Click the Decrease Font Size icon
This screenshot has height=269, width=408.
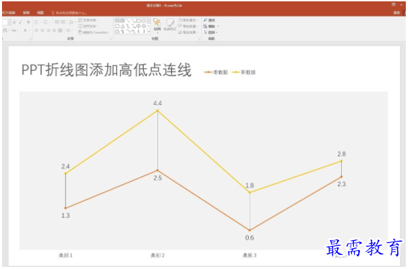[20, 22]
